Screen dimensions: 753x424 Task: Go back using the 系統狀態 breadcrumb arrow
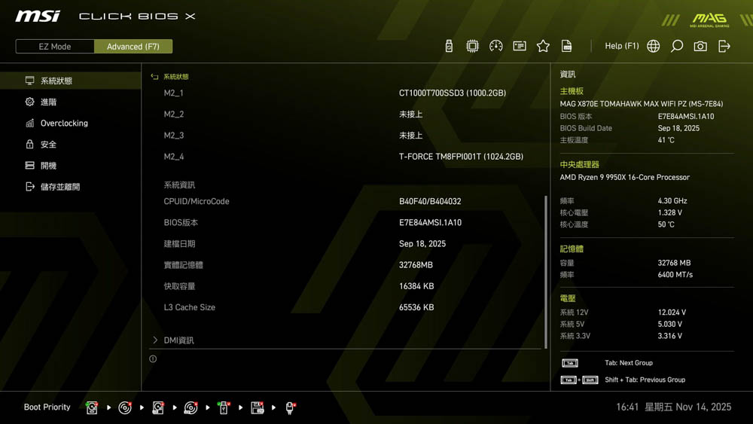click(155, 77)
